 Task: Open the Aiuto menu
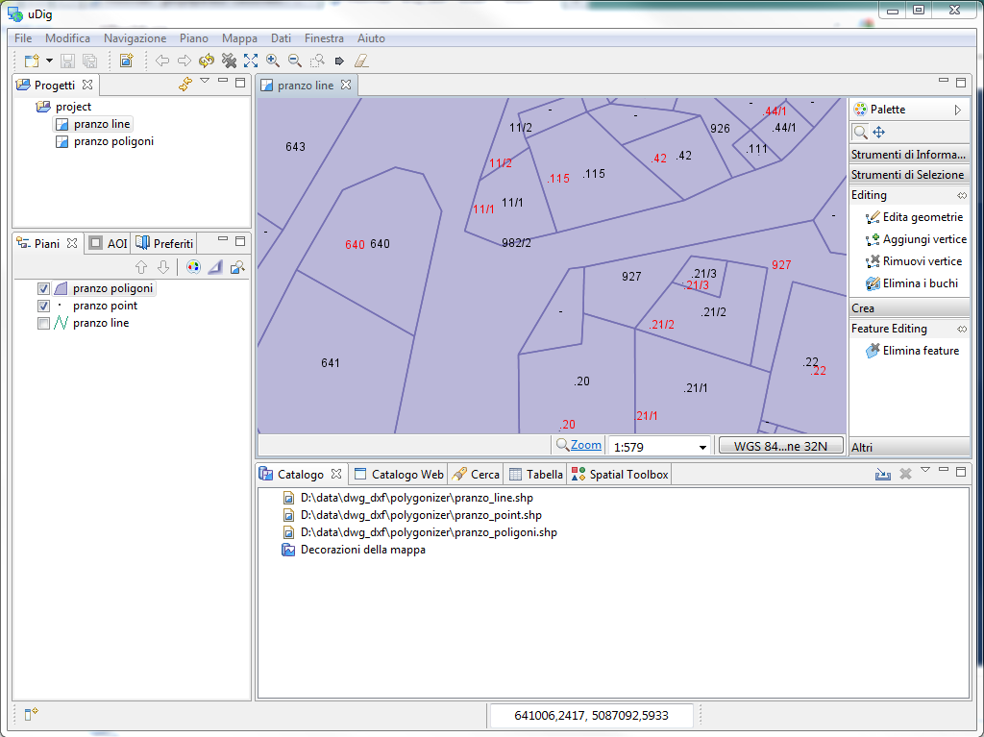371,38
